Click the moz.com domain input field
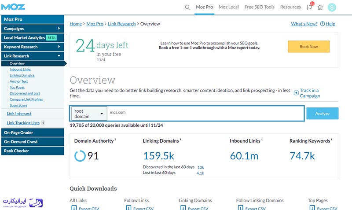Image resolution: width=352 pixels, height=210 pixels. point(205,114)
